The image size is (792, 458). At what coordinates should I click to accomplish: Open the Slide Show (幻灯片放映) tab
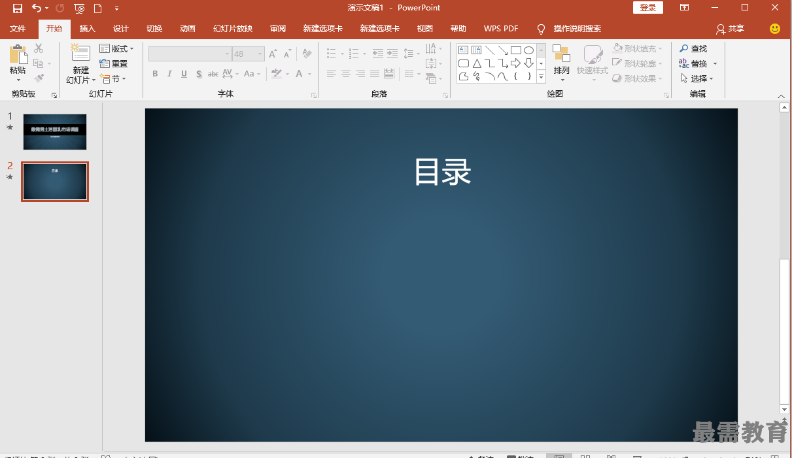233,29
